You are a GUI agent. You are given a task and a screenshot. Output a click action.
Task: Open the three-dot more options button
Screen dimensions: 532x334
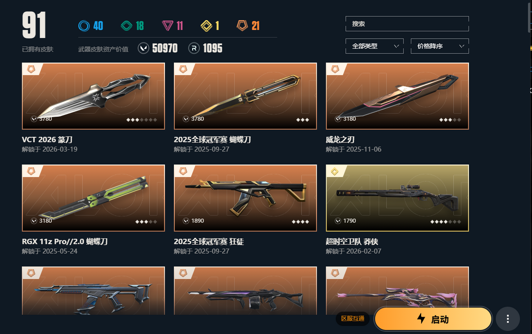pyautogui.click(x=507, y=319)
